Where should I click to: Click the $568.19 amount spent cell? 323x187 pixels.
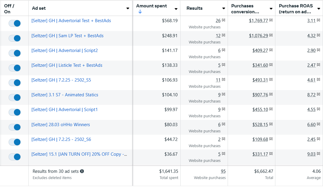(170, 21)
